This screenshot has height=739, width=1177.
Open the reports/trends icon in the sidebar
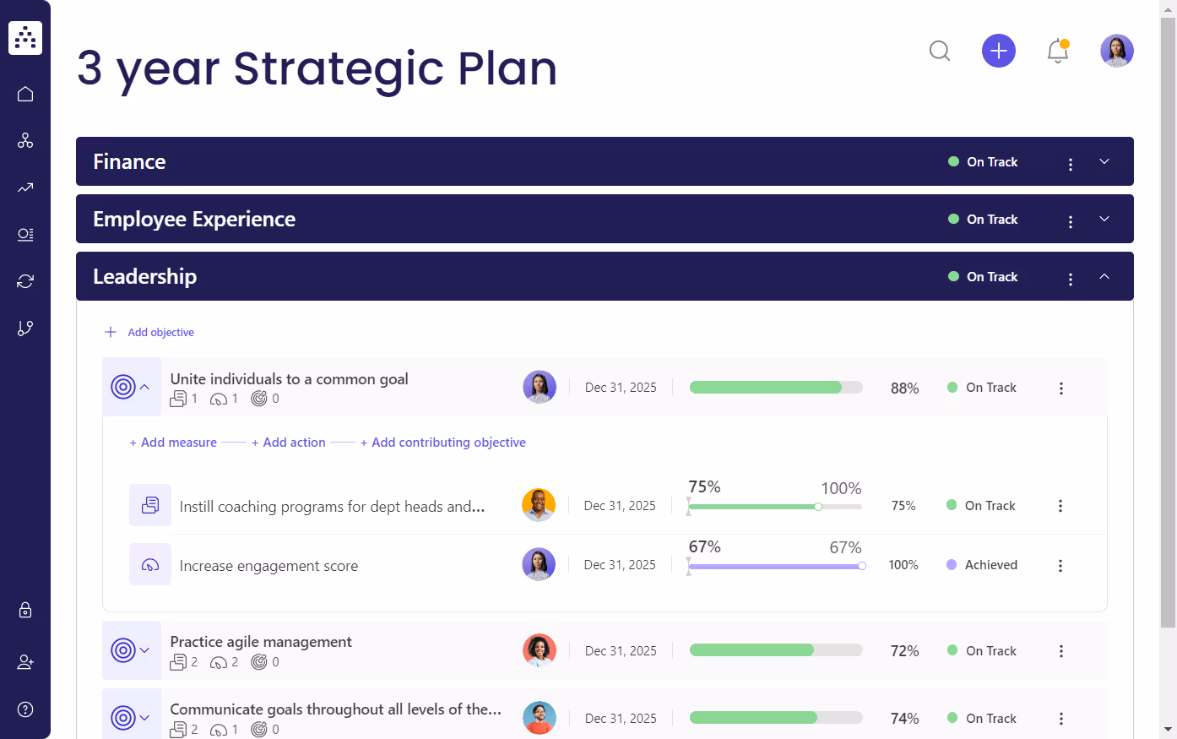(24, 187)
